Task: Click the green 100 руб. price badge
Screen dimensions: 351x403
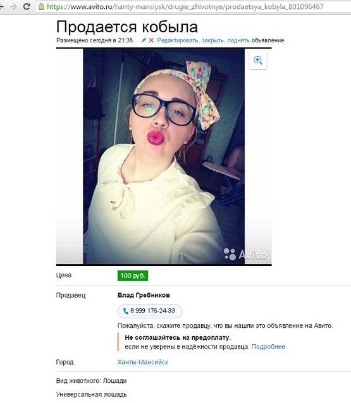Action: point(133,275)
